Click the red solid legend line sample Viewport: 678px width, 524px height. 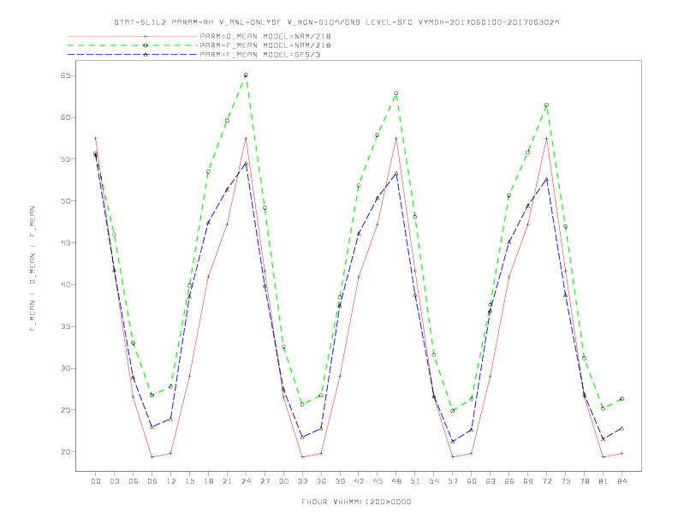click(x=133, y=36)
